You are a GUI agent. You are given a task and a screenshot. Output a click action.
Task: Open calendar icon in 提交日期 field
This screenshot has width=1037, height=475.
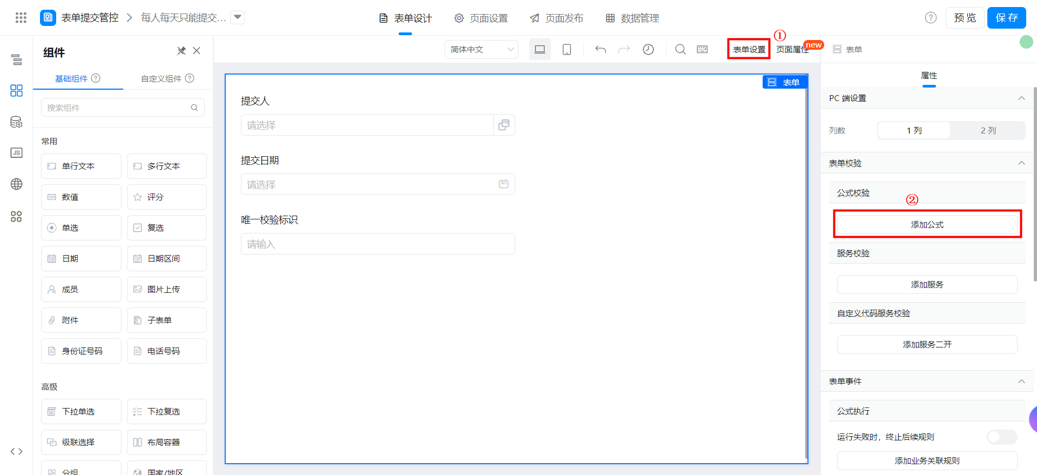503,184
